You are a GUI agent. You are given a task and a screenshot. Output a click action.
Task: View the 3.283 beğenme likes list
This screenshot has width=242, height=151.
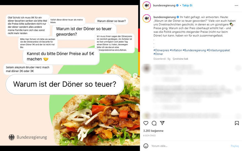pos(153,131)
